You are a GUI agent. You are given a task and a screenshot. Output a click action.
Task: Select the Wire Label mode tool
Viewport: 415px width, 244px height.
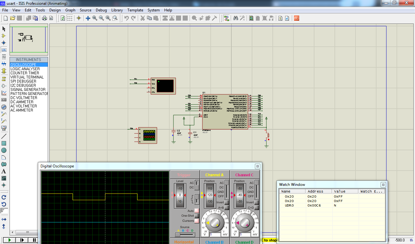tap(4, 50)
